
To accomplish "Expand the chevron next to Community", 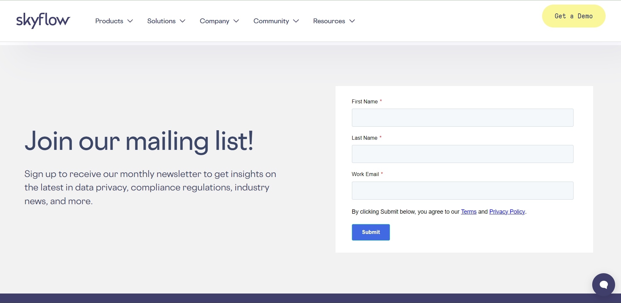I will coord(296,21).
